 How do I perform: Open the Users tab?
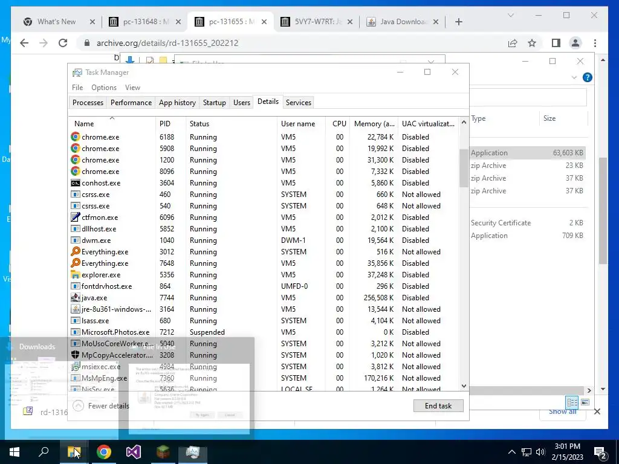tap(242, 103)
